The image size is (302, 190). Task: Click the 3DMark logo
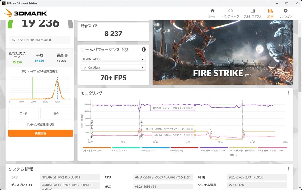coord(26,13)
